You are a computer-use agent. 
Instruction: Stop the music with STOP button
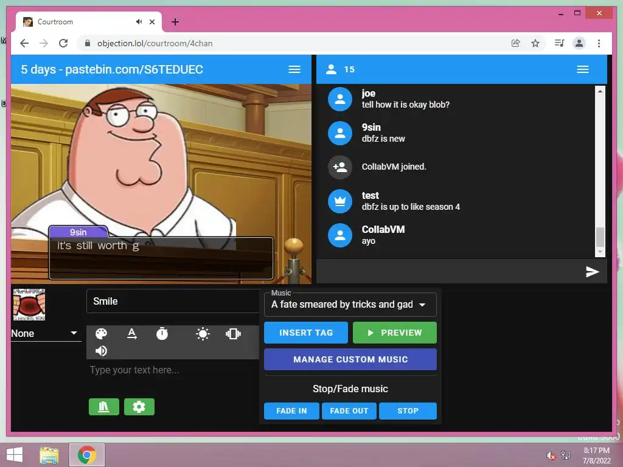click(408, 411)
